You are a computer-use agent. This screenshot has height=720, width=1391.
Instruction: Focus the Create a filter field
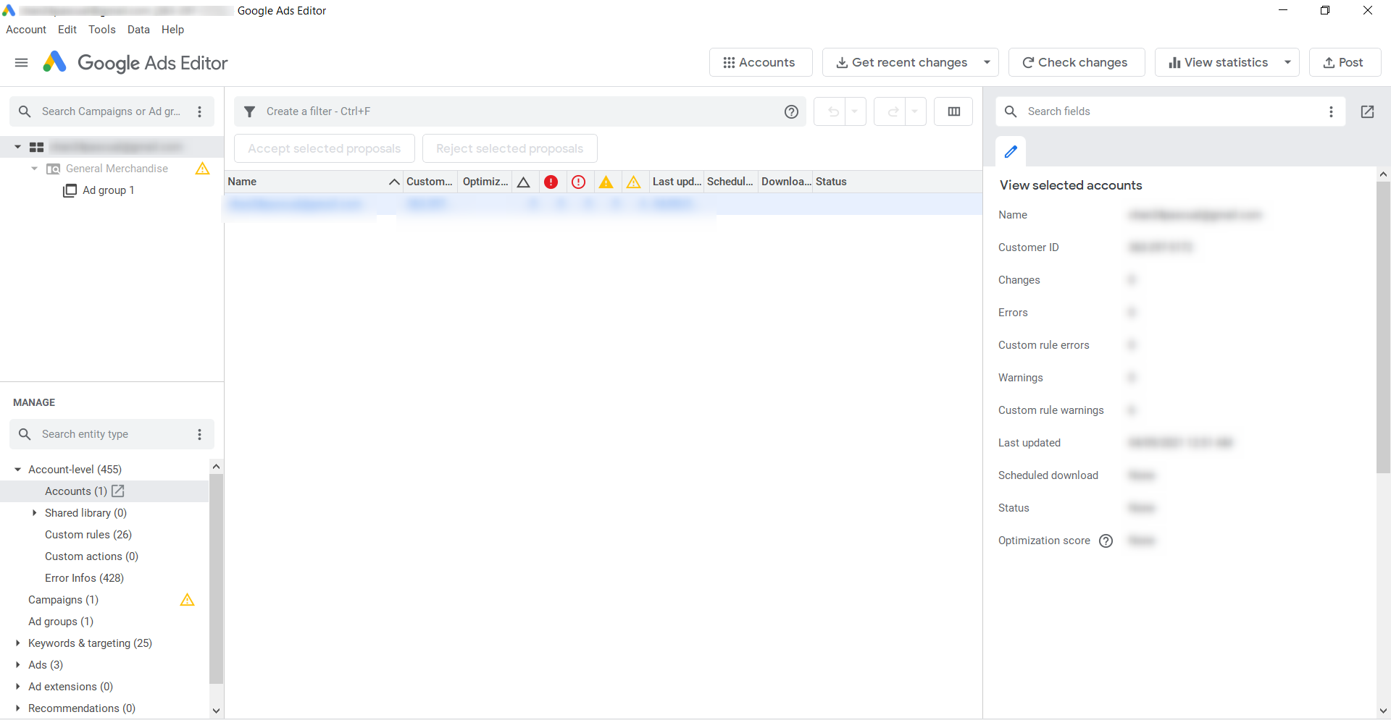point(520,111)
